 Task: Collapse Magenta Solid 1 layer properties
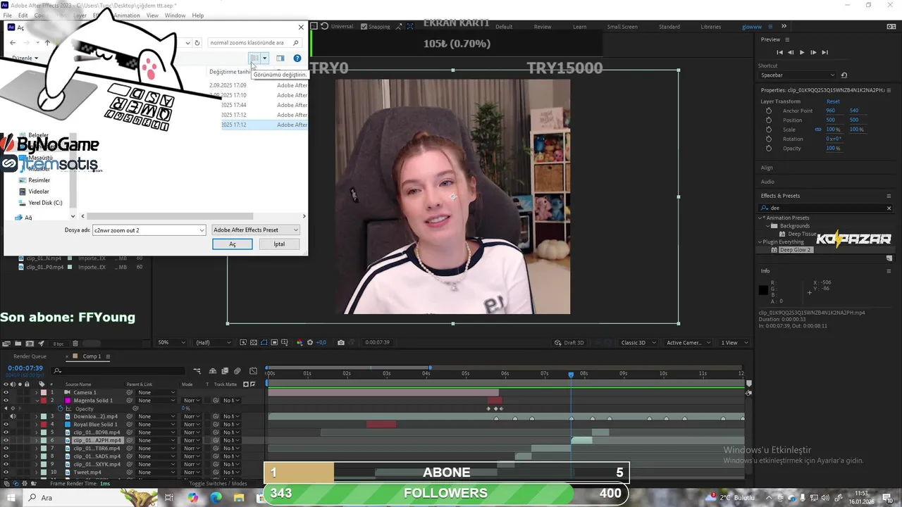coord(37,400)
